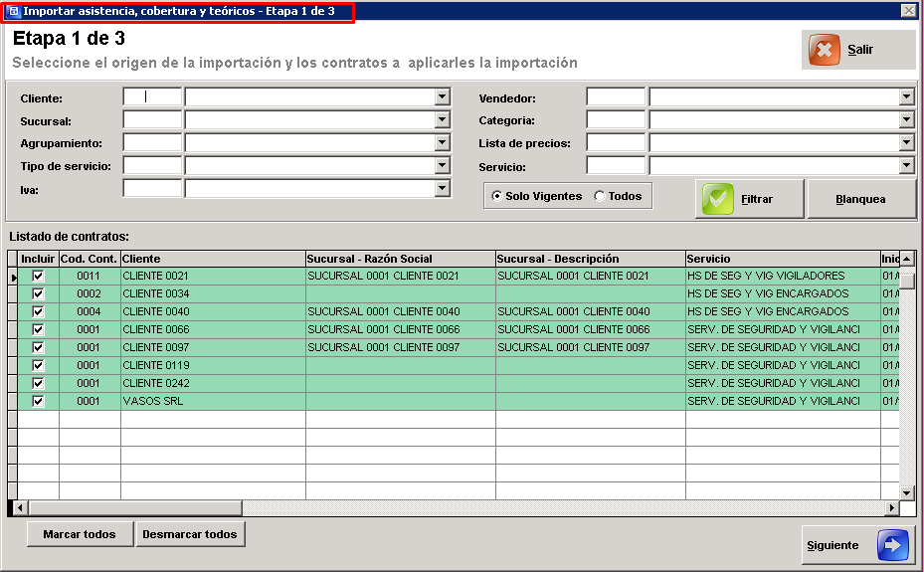Click the Siguiente button label

click(832, 545)
